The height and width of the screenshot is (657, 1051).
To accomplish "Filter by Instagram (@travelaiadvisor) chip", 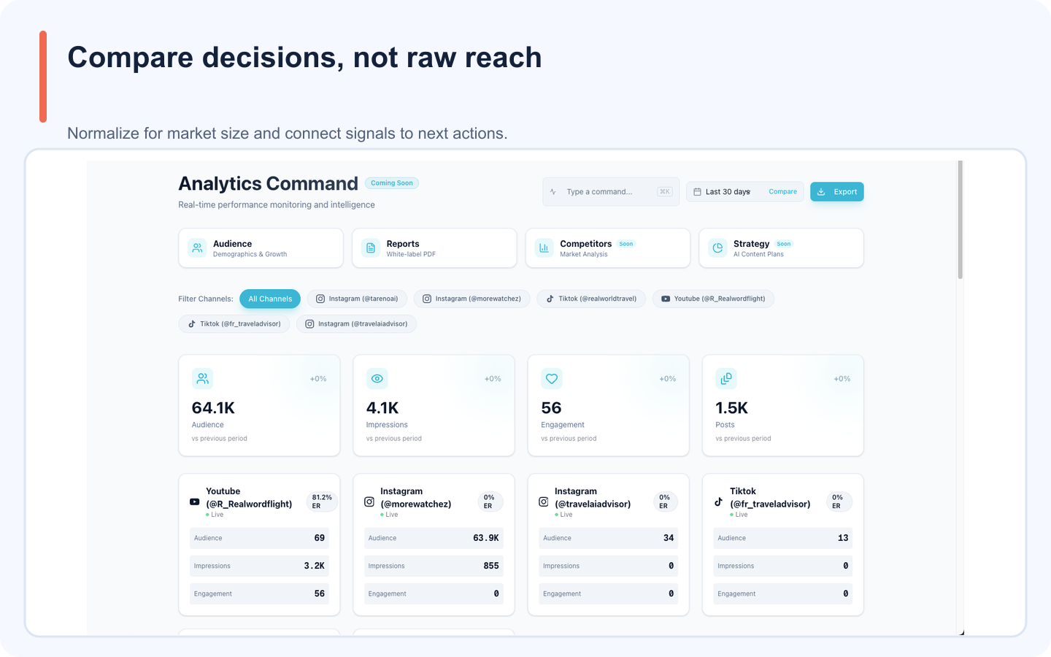I will tap(356, 323).
